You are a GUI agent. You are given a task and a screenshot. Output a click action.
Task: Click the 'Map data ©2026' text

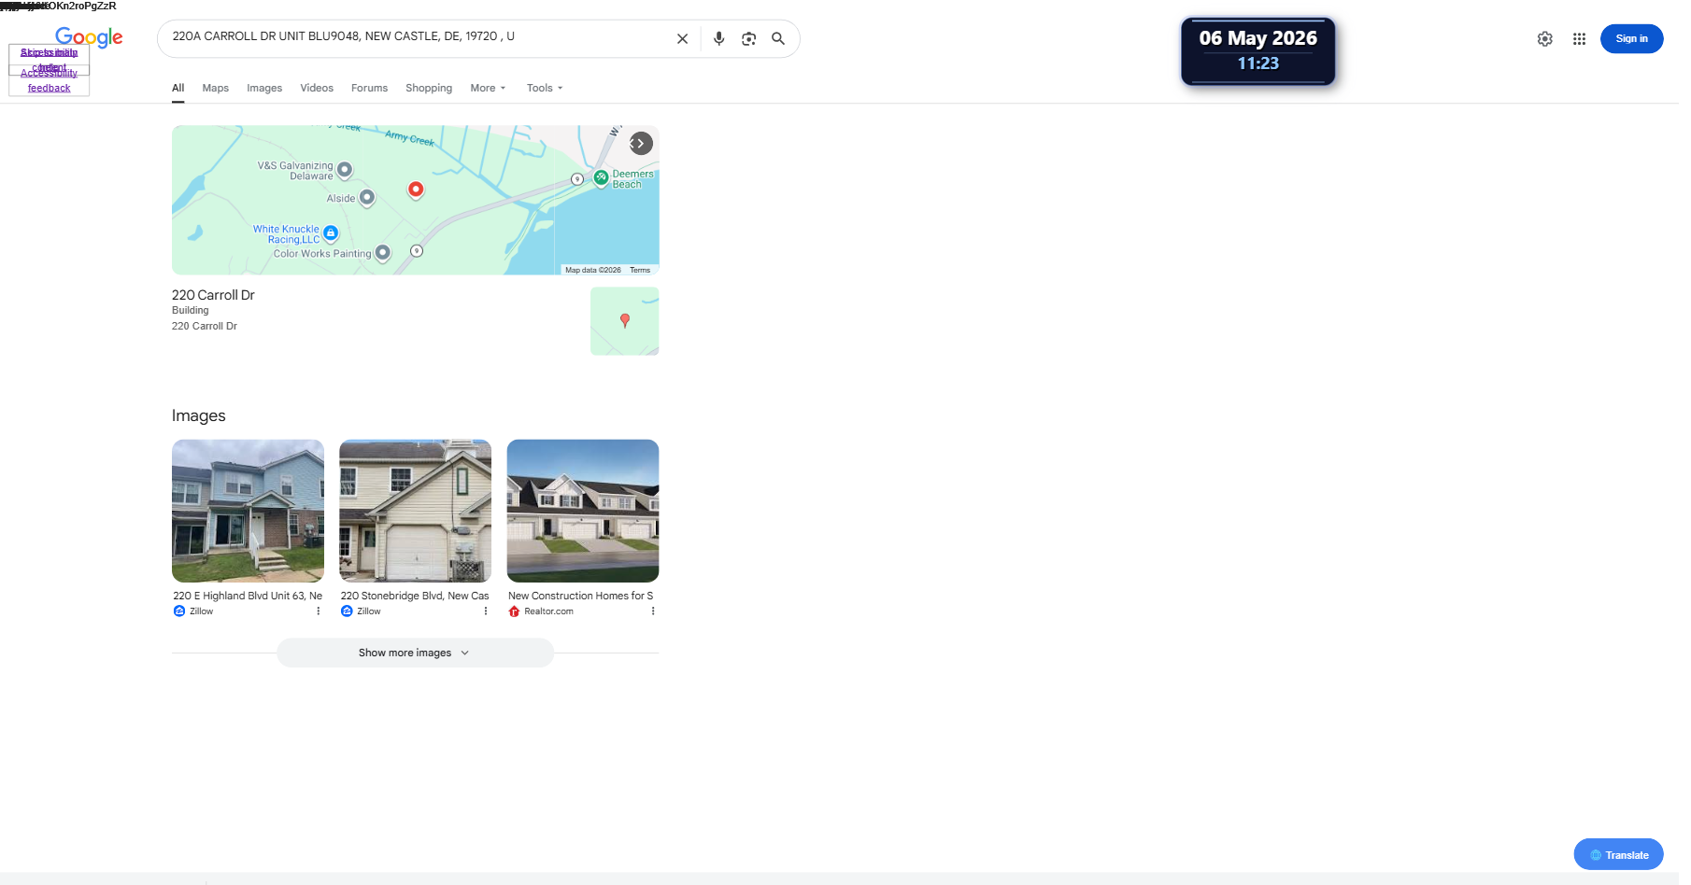(x=593, y=270)
